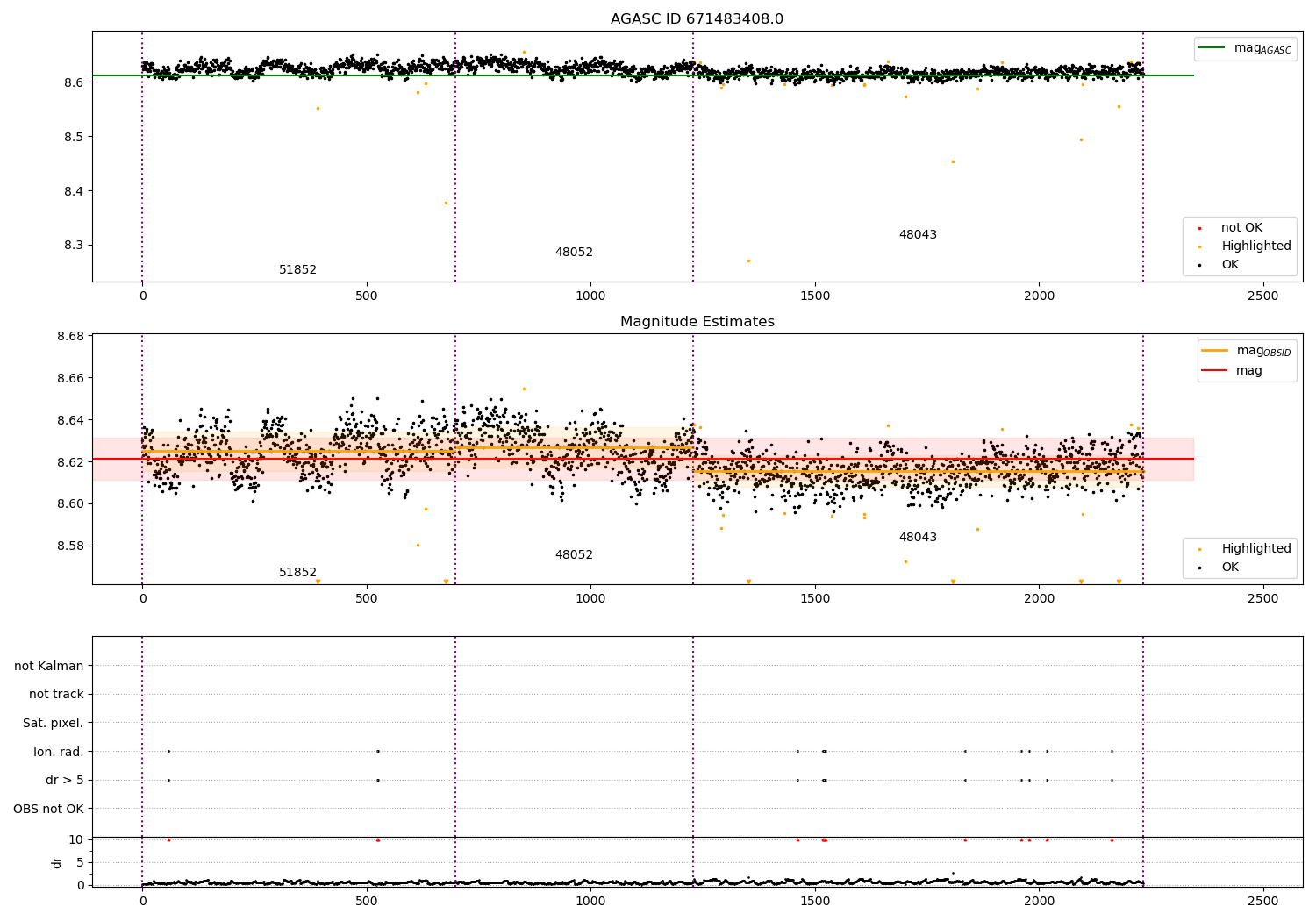1316x921 pixels.
Task: Click the 1000 x-tick under the bottom panel
Action: click(x=590, y=901)
